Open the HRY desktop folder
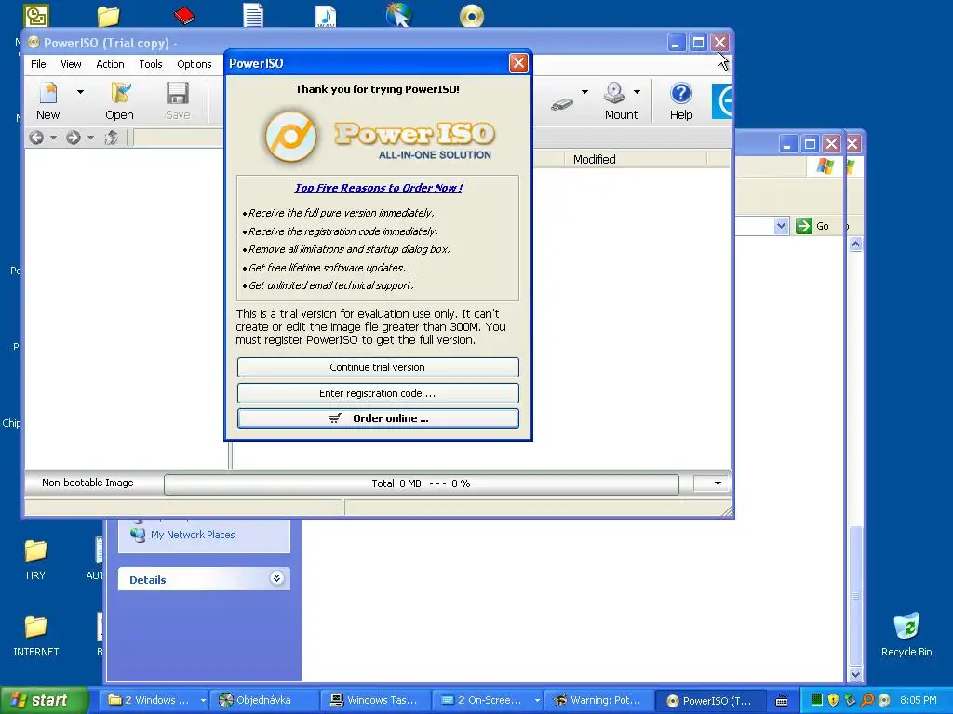Viewport: 953px width, 714px height. point(35,559)
